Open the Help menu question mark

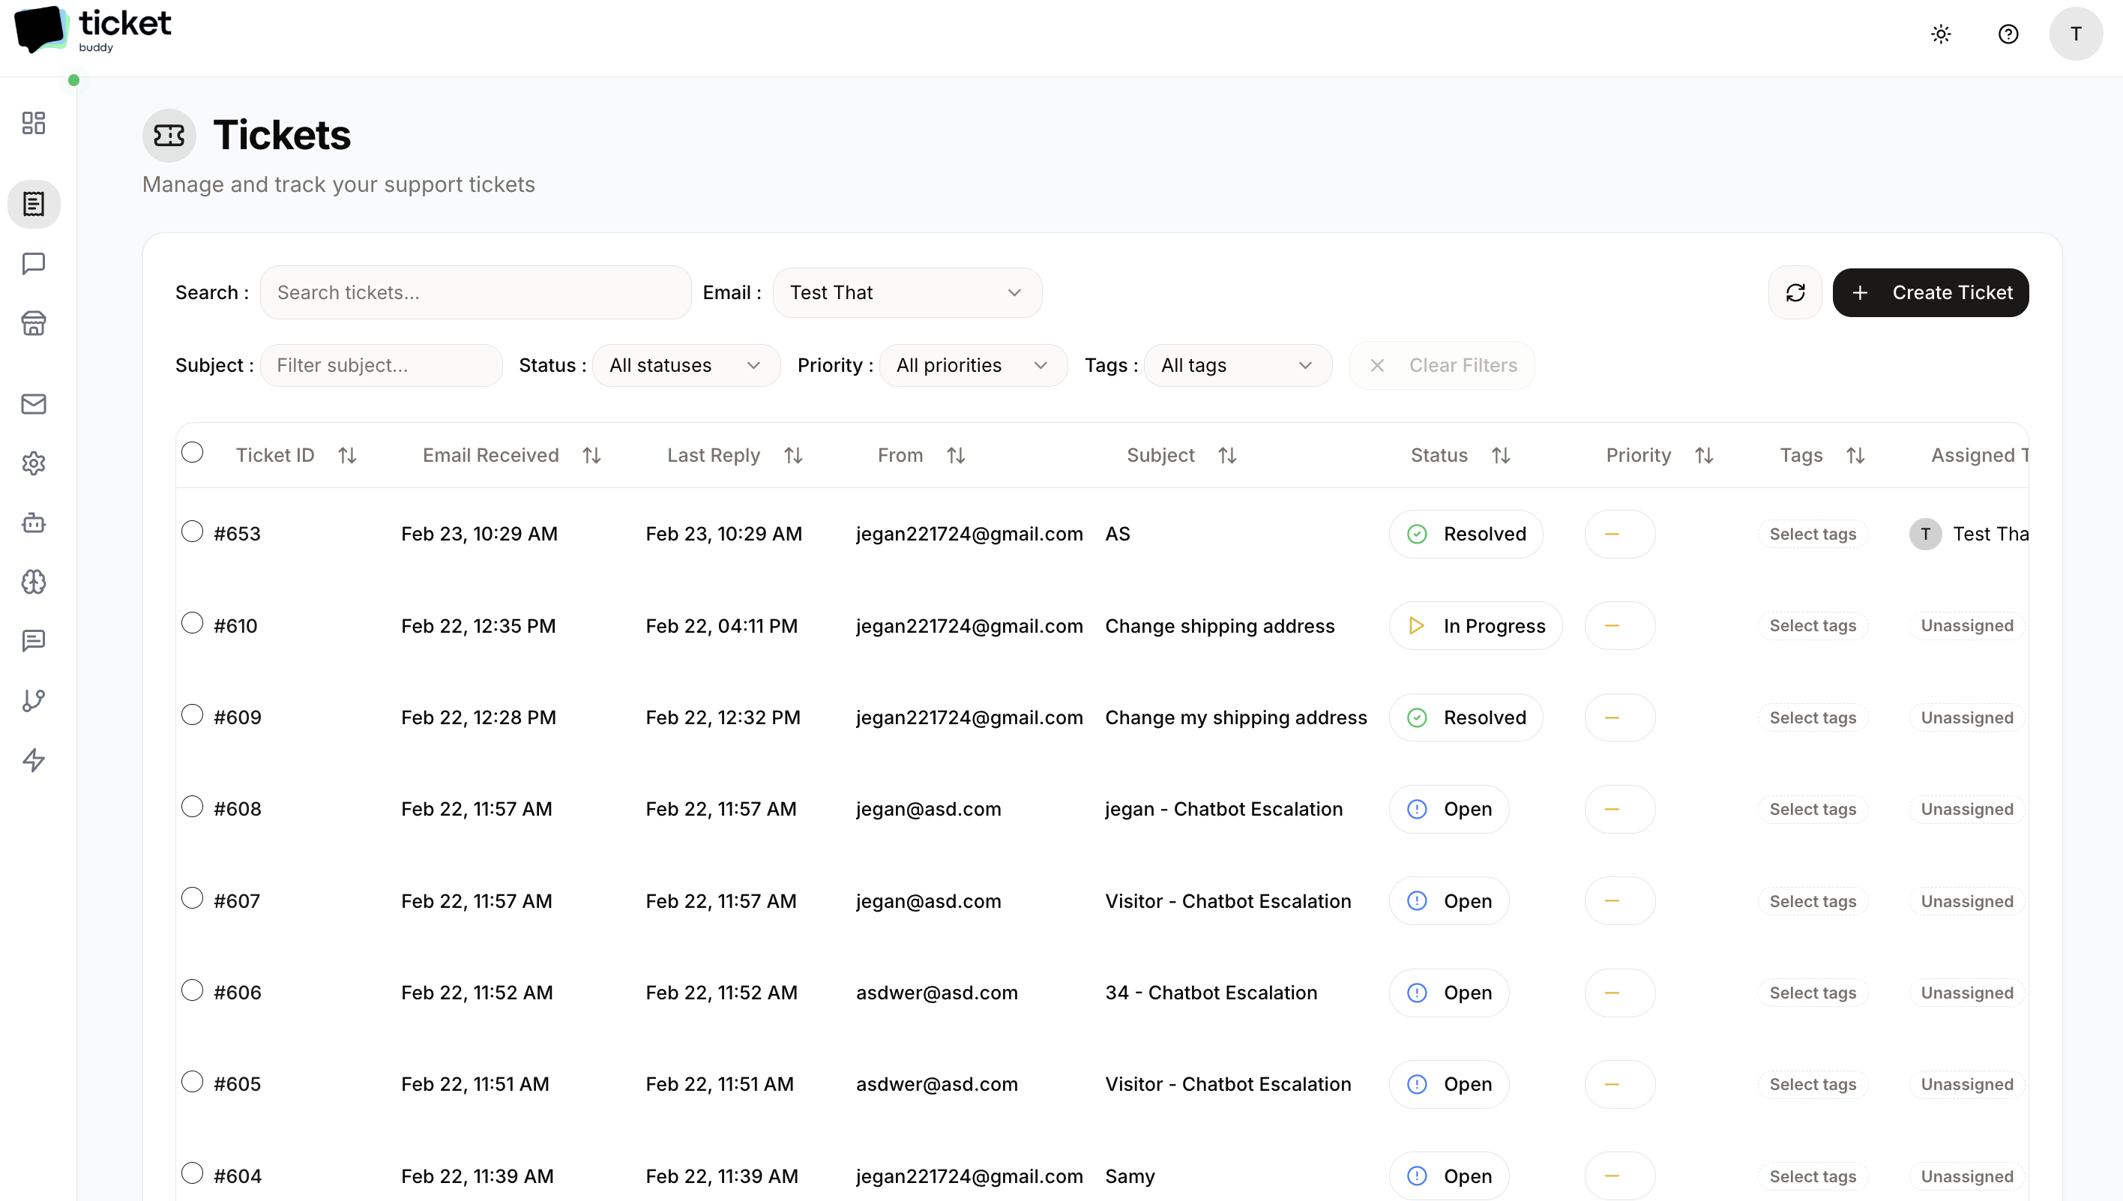[2008, 34]
